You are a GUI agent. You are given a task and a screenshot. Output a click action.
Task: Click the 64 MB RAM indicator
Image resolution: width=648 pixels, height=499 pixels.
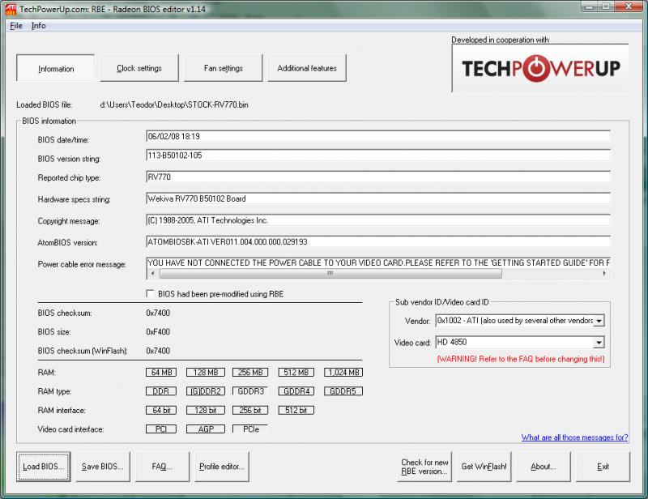coord(161,372)
